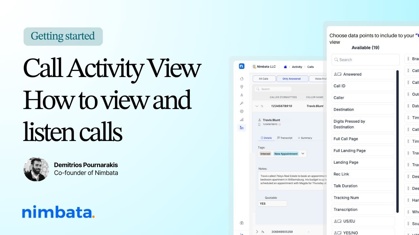419x235 pixels.
Task: Select the Call ID data point
Action: pyautogui.click(x=363, y=86)
